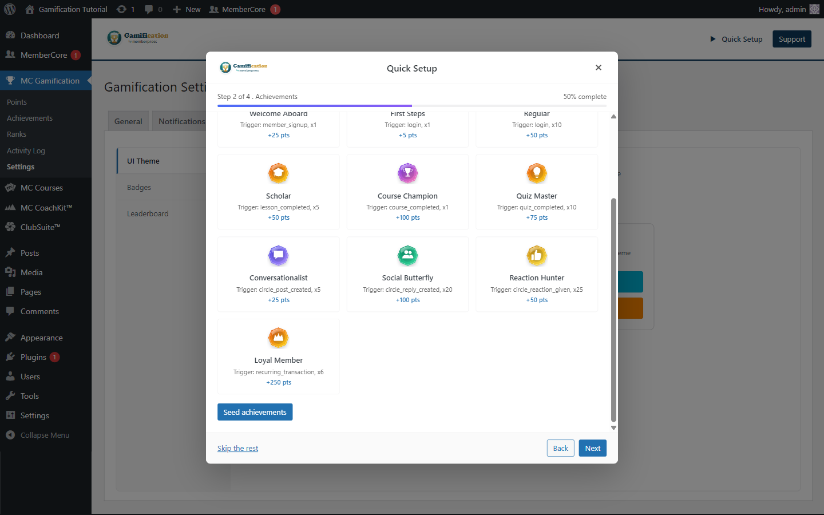Click the WordPress logo icon in admin bar

pyautogui.click(x=10, y=9)
